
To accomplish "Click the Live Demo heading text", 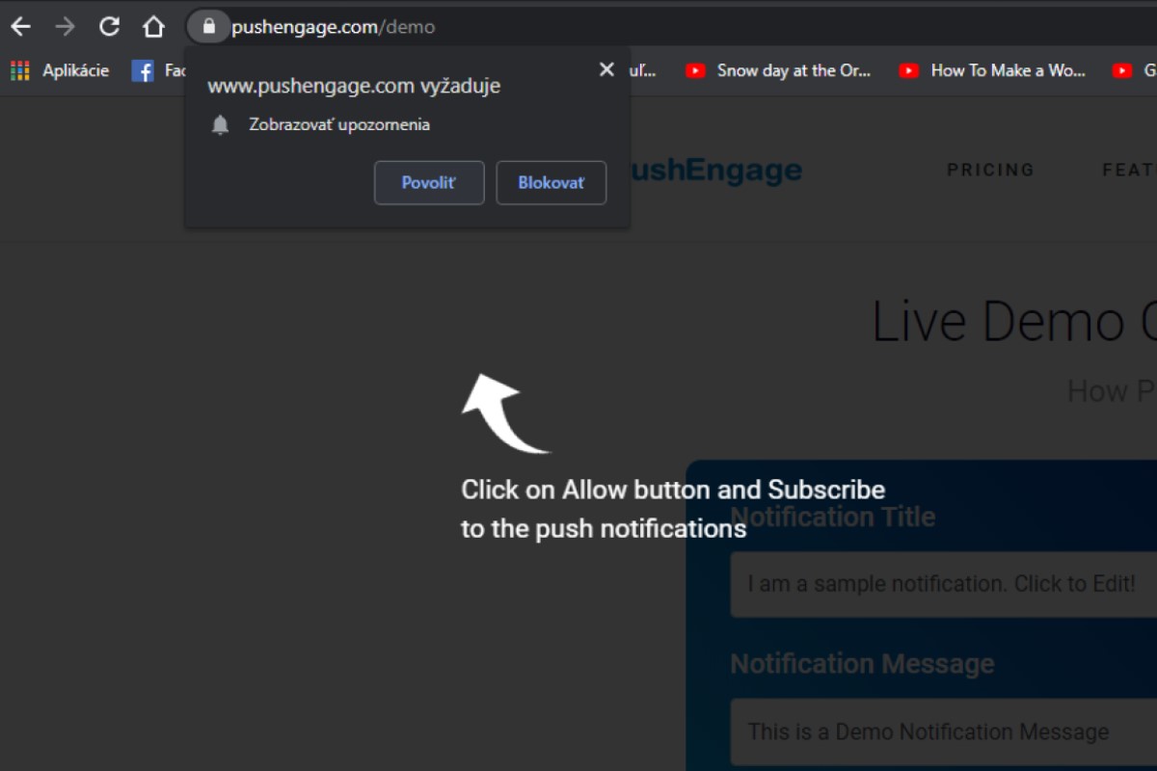I will pos(1014,321).
